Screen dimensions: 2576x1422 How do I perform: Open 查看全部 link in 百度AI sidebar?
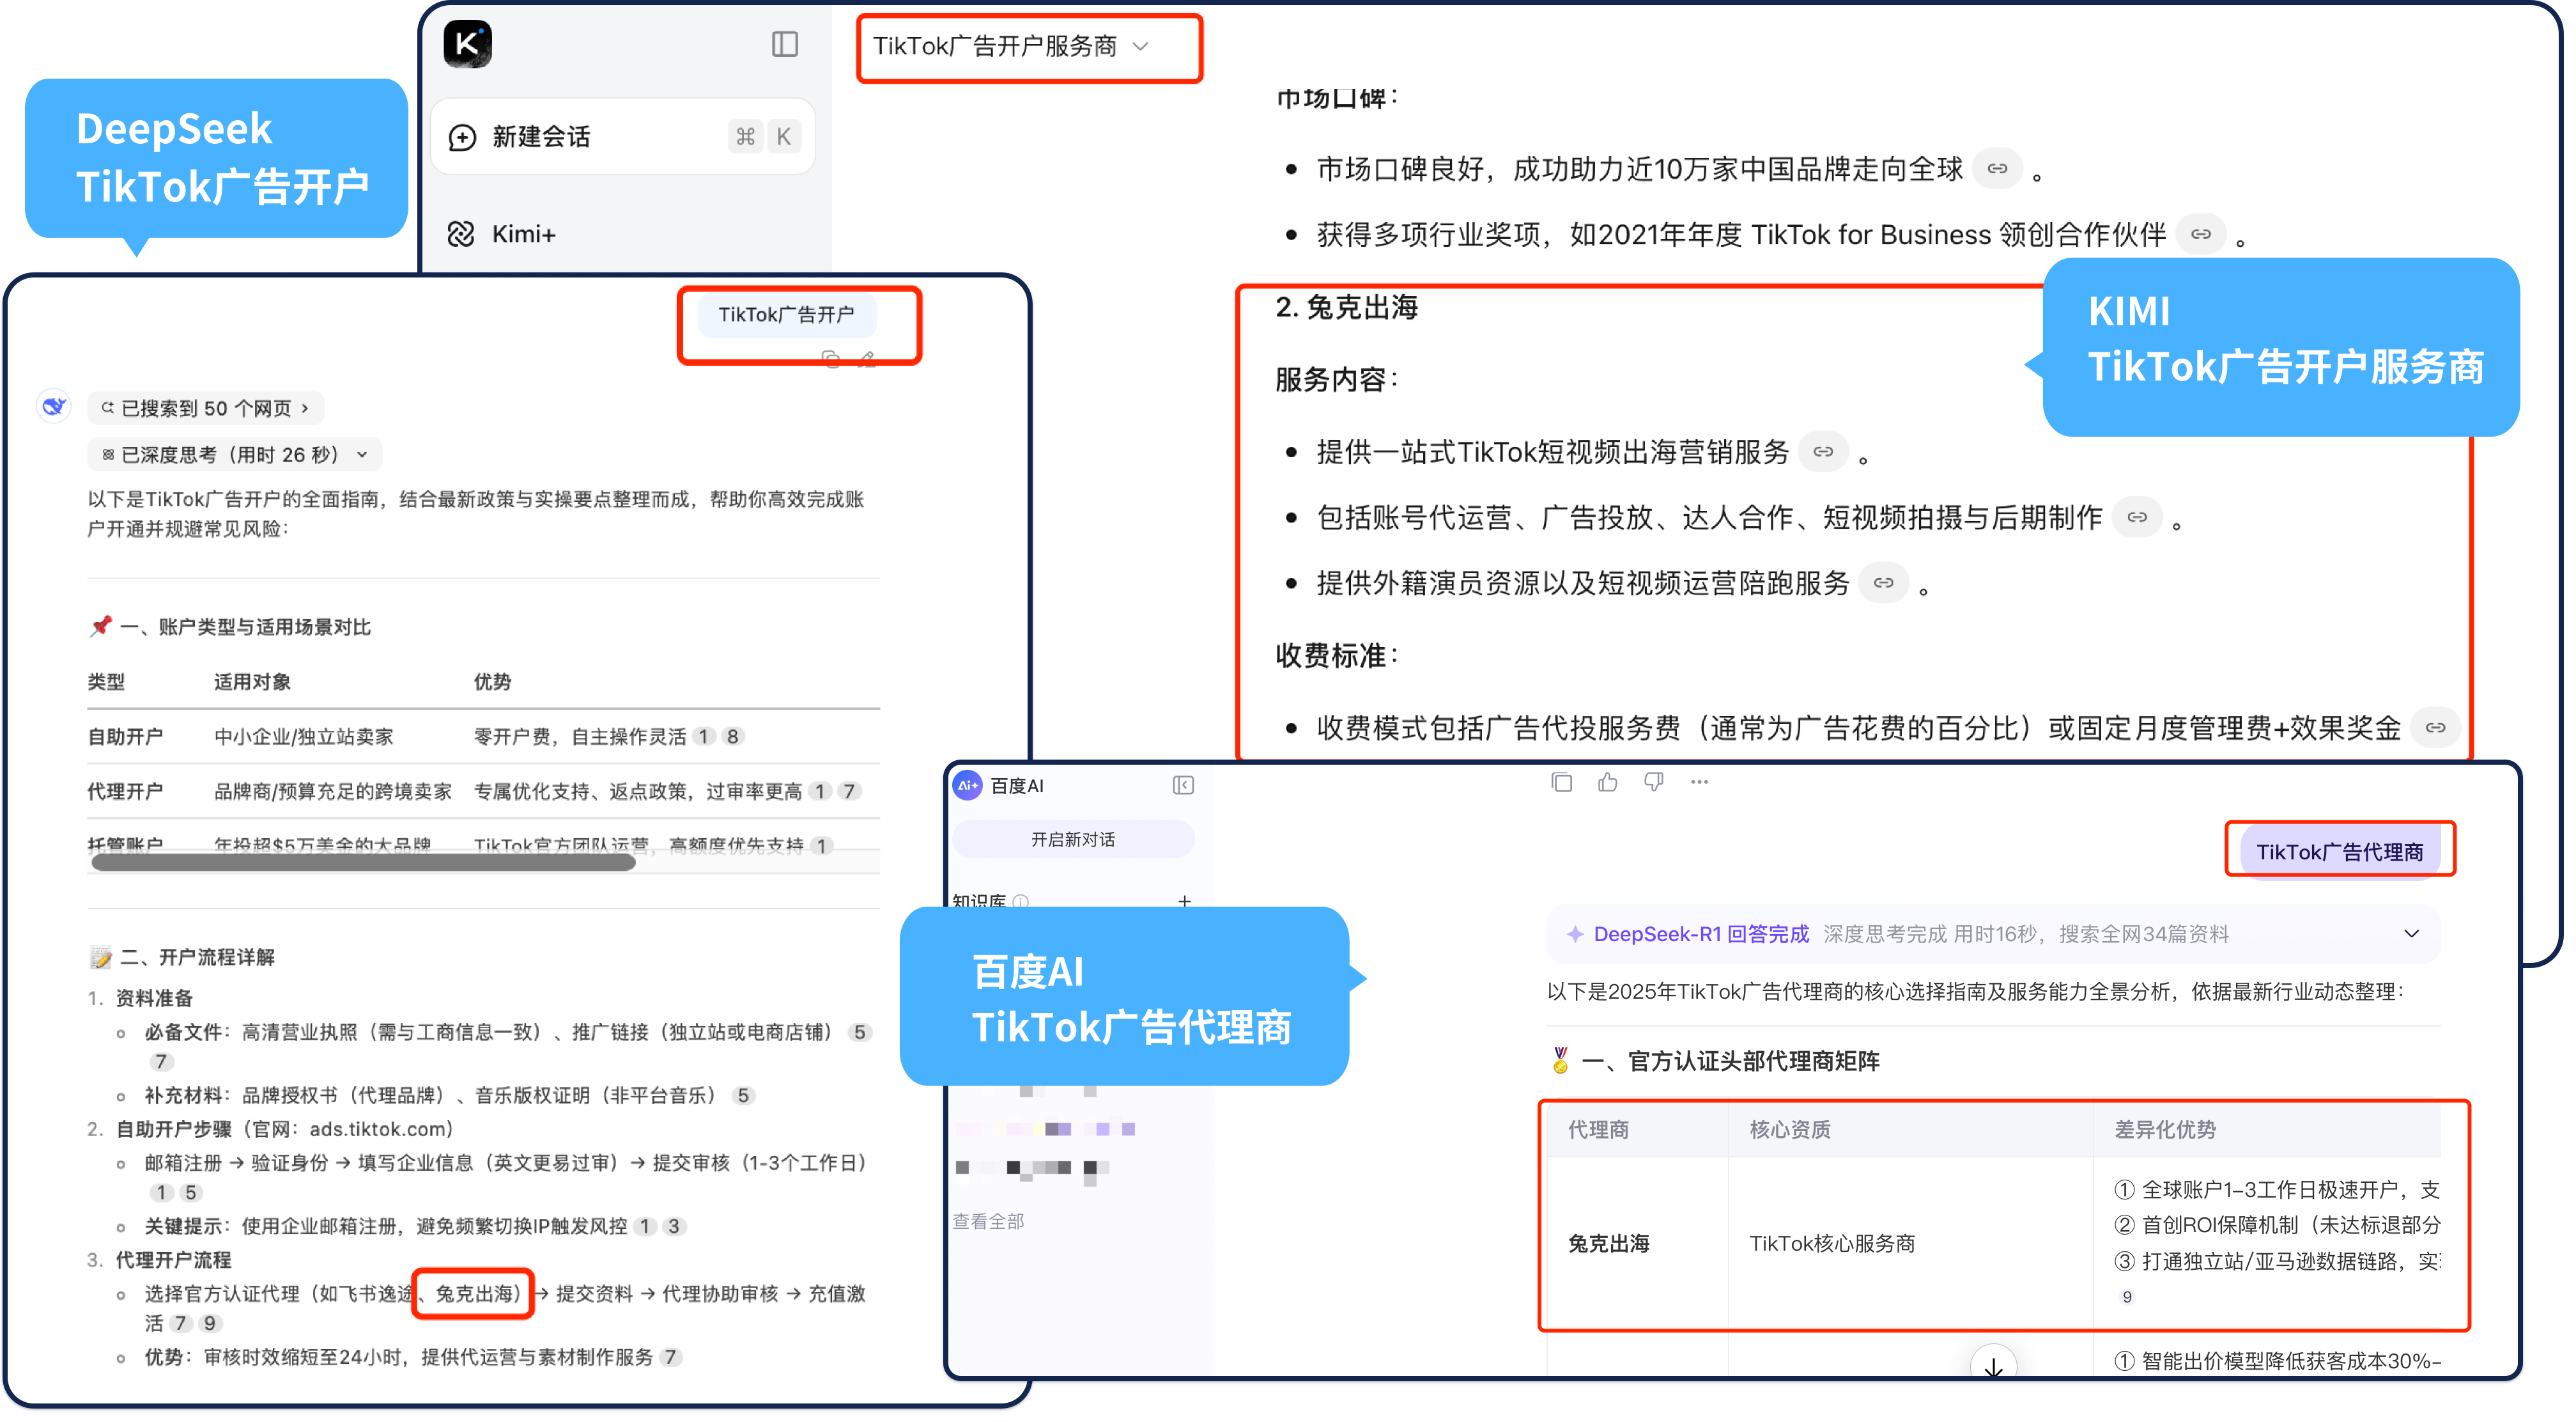click(x=988, y=1221)
